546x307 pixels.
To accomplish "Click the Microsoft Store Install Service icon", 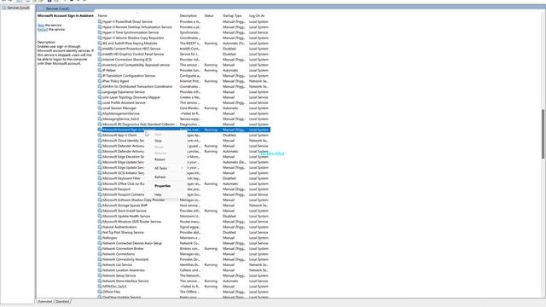I will click(100, 211).
